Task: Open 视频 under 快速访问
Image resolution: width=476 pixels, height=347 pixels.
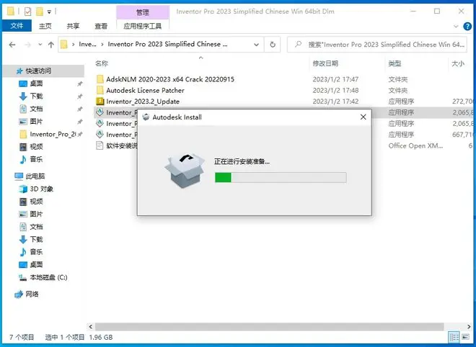Action: 37,147
